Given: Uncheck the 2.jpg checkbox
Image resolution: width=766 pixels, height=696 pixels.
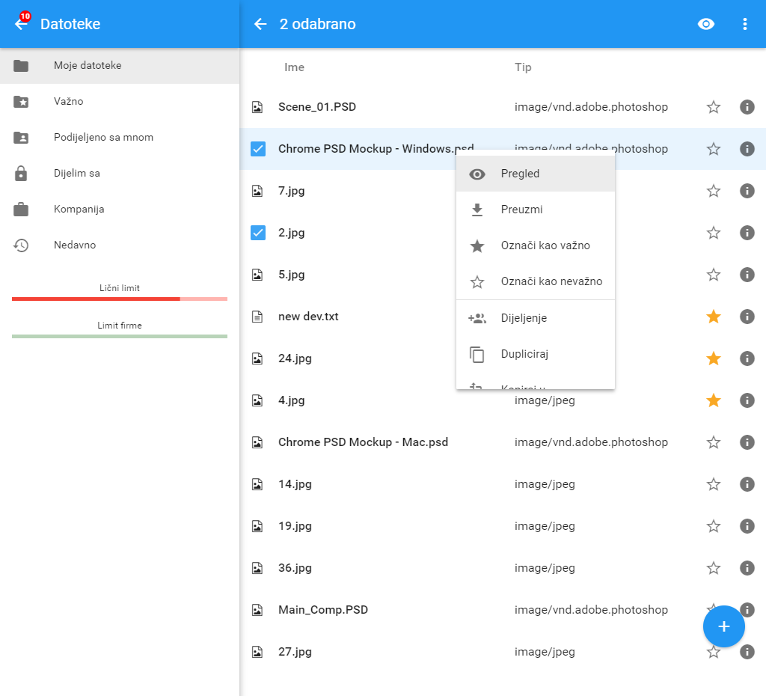Looking at the screenshot, I should [258, 233].
